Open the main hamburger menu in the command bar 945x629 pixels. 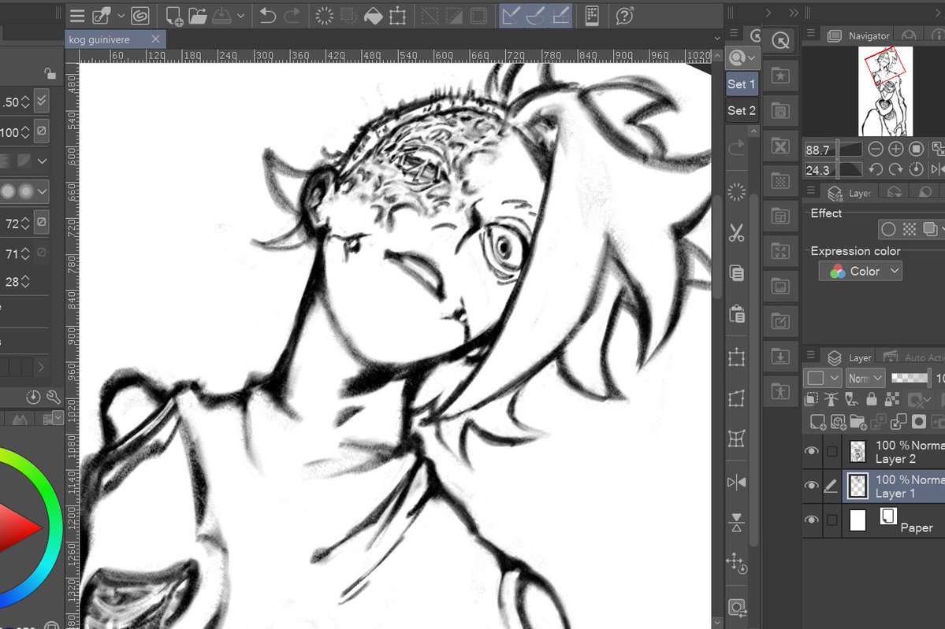[77, 16]
